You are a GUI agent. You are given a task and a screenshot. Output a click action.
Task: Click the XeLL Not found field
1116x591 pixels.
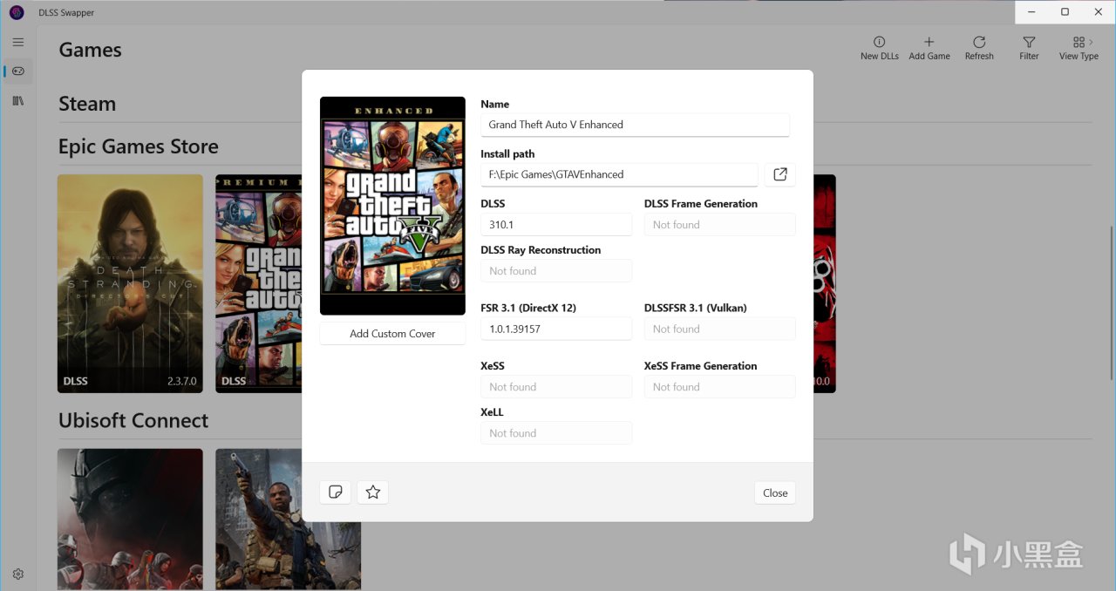tap(556, 433)
